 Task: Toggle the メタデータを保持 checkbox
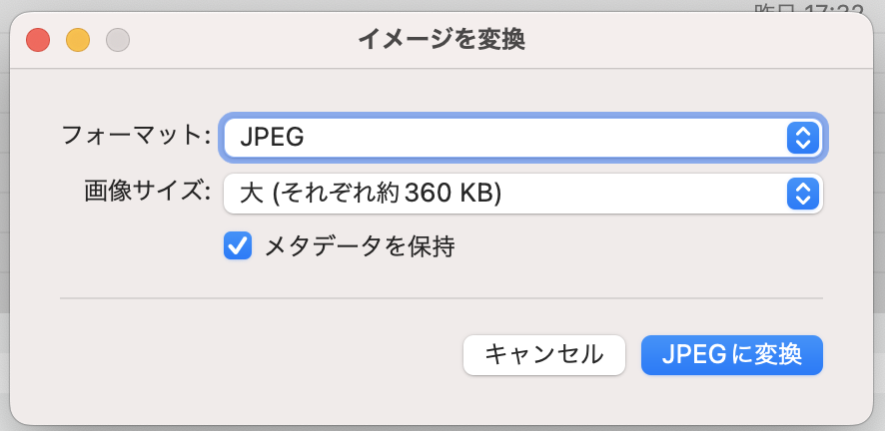click(238, 245)
